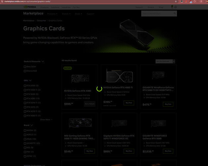
Task: Open the Solutions menu
Action: [55, 7]
